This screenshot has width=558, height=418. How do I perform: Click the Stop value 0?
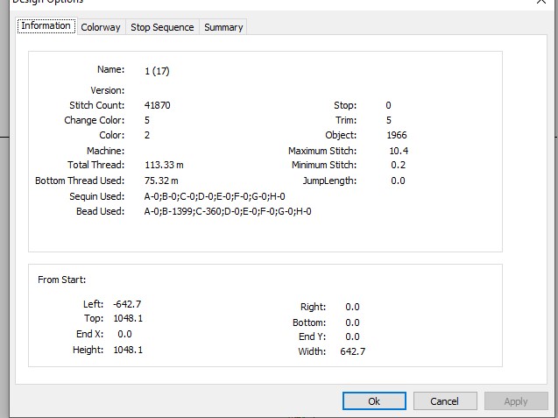click(388, 105)
